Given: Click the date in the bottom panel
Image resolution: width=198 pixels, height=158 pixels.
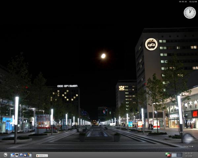Looking at the screenshot, I should (x=189, y=156).
